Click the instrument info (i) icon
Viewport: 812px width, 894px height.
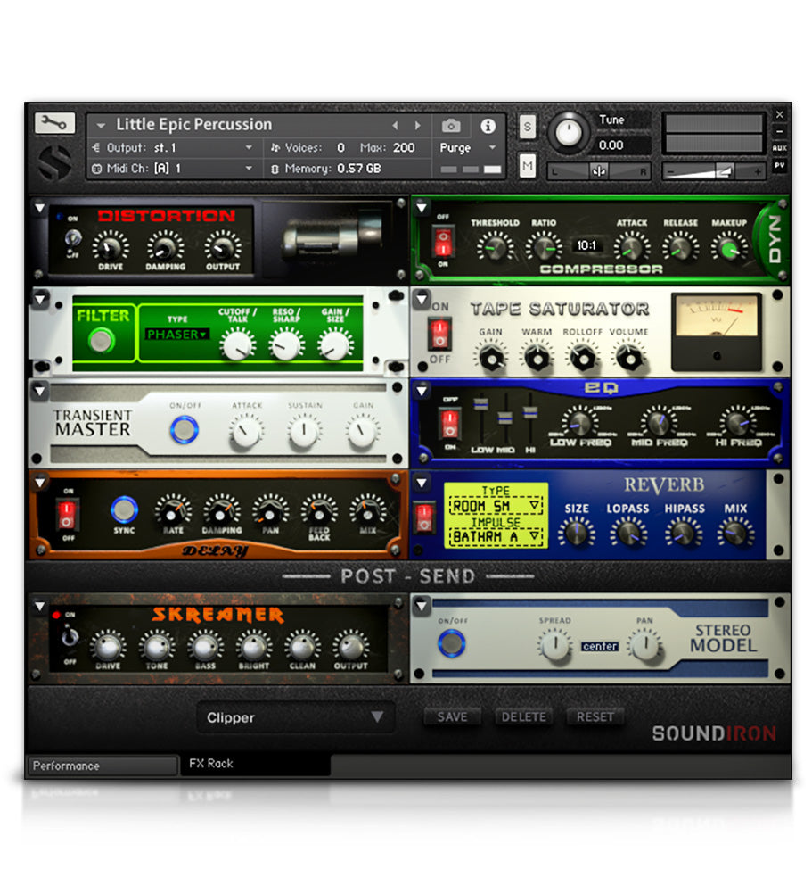pyautogui.click(x=488, y=126)
